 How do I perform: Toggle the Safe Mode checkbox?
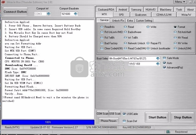164,58
